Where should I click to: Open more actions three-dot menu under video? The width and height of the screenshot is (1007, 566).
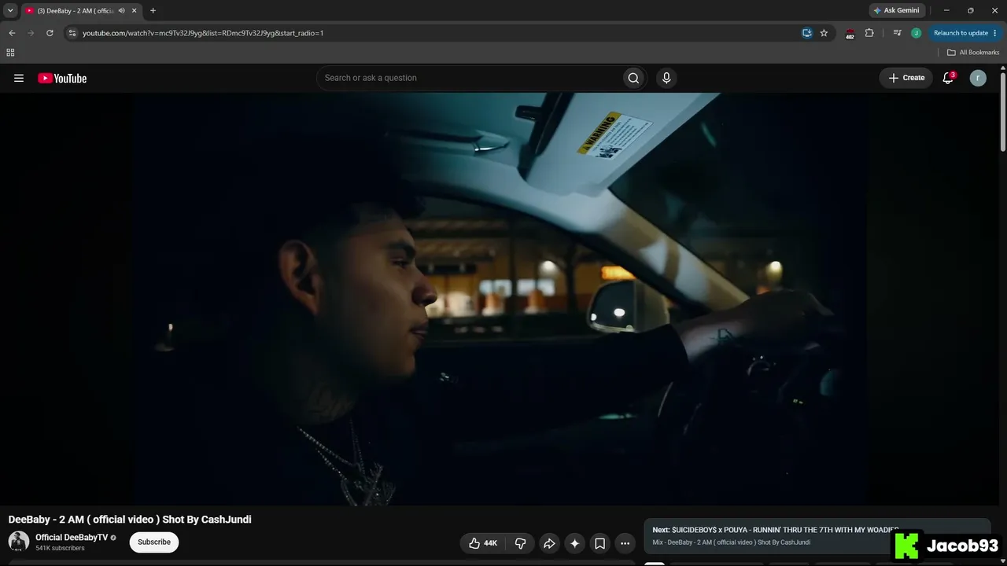tap(625, 543)
